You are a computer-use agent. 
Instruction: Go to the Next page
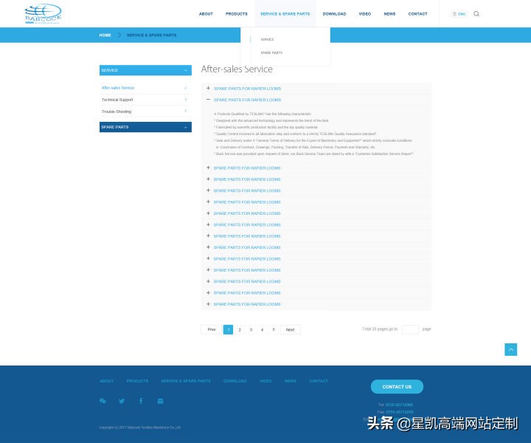pyautogui.click(x=291, y=329)
